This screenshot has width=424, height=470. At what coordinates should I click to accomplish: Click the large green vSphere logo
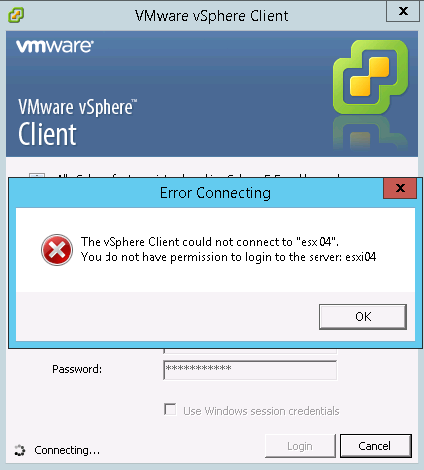tap(371, 77)
